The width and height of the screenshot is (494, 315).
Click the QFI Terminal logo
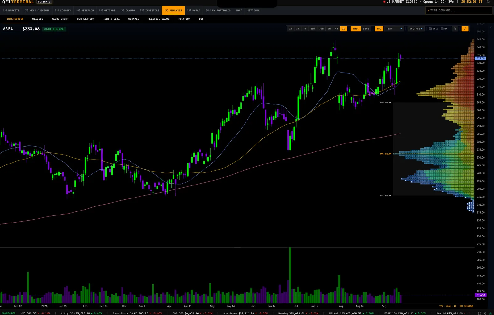point(18,2)
